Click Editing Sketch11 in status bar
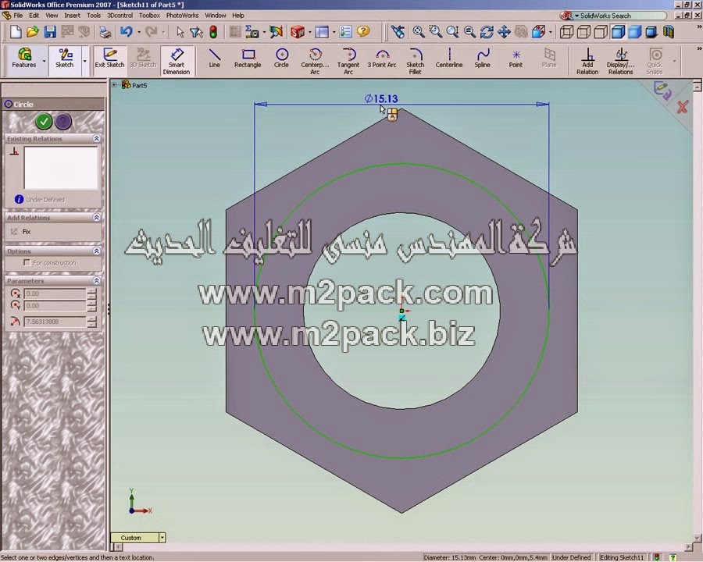 tap(622, 557)
